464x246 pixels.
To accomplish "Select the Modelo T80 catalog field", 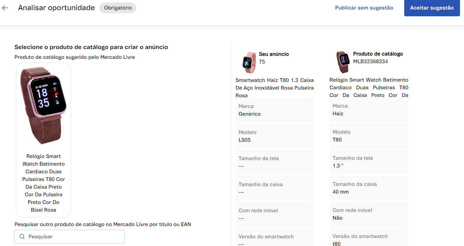I will [x=369, y=136].
